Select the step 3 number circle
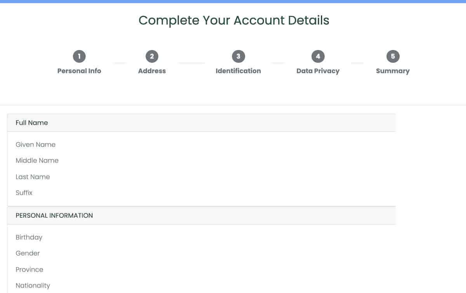Screen dimensions: 466x293 click(x=238, y=56)
